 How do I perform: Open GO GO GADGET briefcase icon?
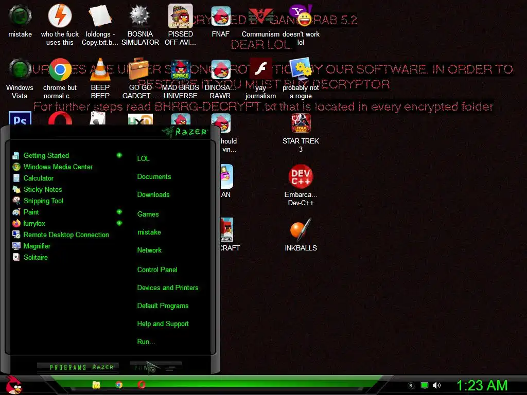pyautogui.click(x=140, y=79)
